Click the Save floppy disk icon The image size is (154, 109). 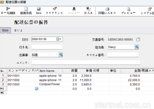point(38,9)
